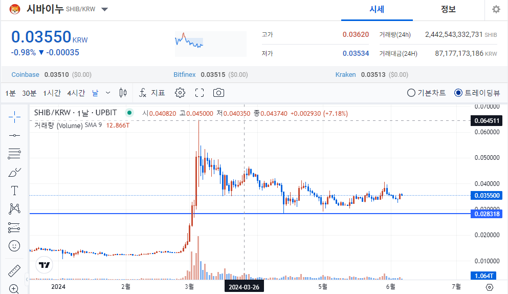This screenshot has height=294, width=508.
Task: Set interval to 1분
Action: tap(10, 93)
